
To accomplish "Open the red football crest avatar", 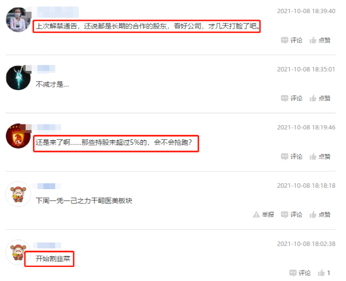I will point(18,136).
